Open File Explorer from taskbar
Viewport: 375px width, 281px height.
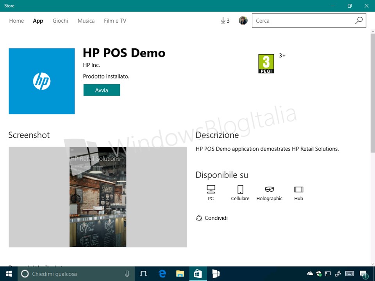click(x=180, y=274)
